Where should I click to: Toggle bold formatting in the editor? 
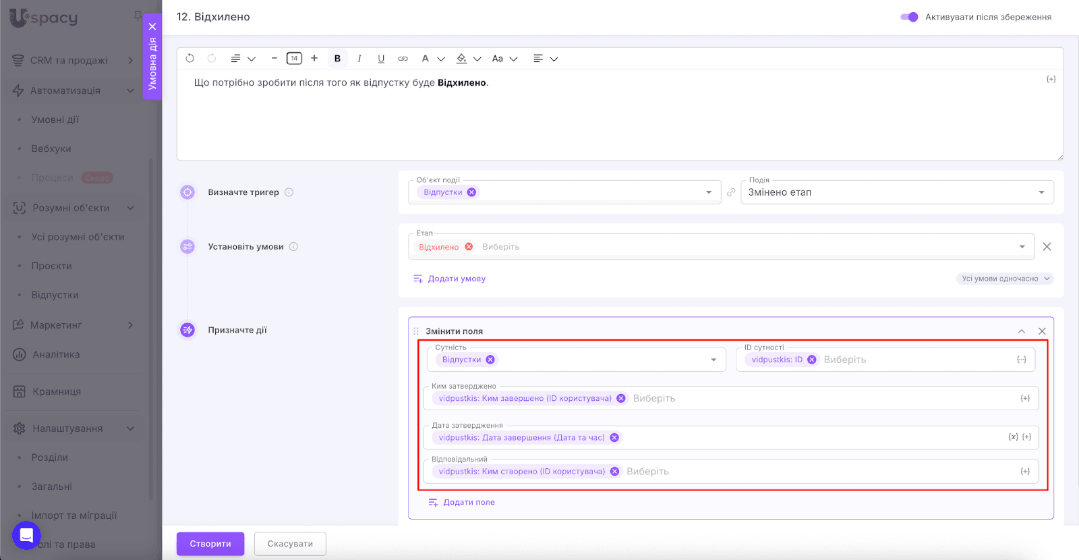tap(337, 59)
